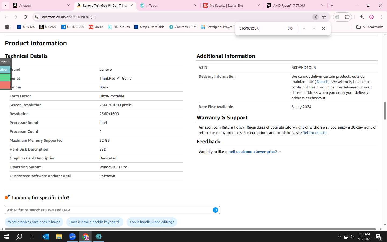The image size is (387, 242).
Task: Open the UK CMS bookmark
Action: click(x=26, y=27)
